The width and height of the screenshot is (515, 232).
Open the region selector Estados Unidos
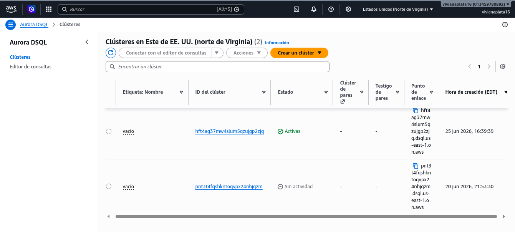click(398, 9)
